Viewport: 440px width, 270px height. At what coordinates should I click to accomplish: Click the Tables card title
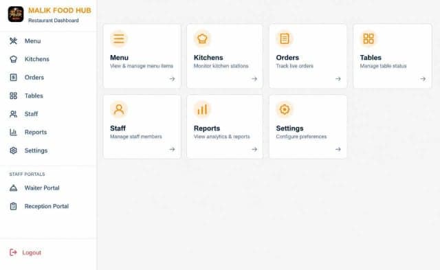(x=371, y=58)
